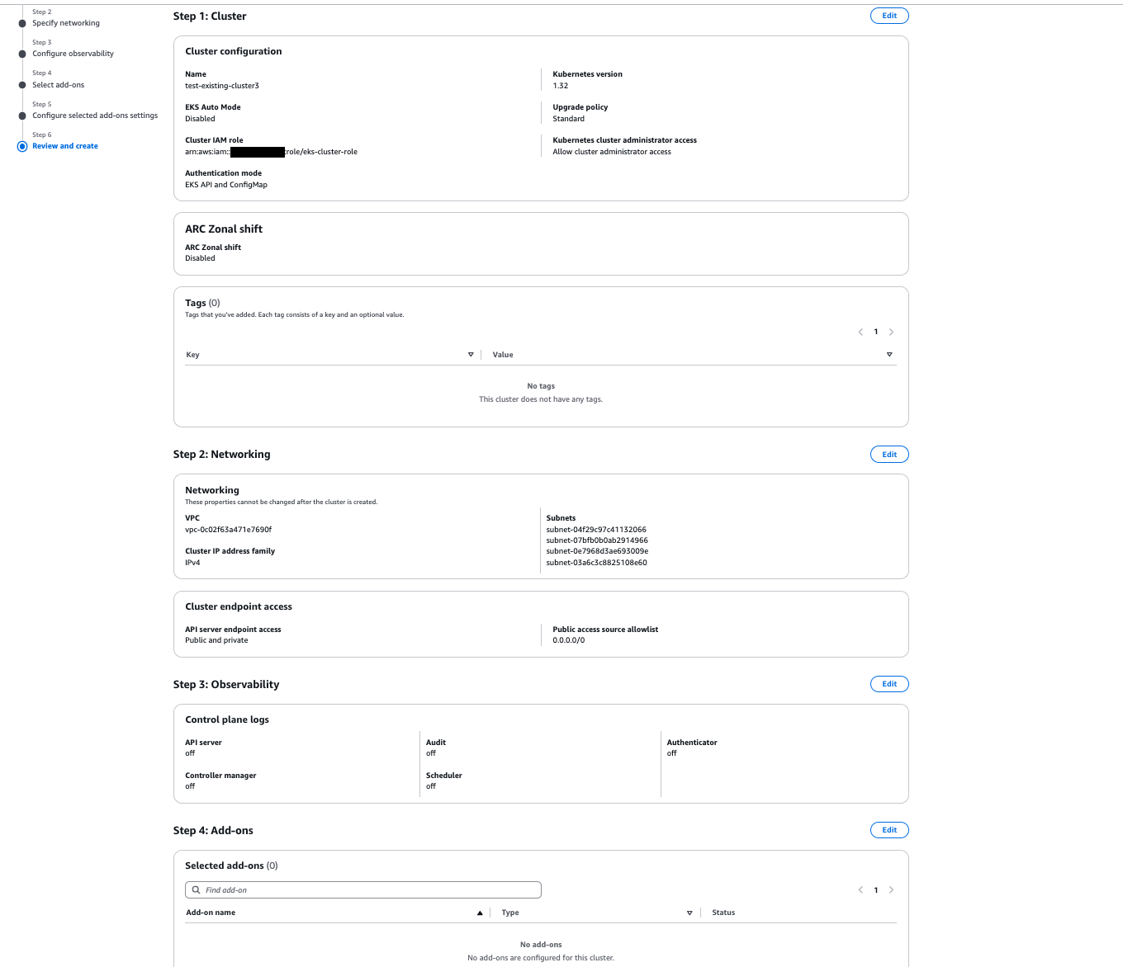Edit Step 3 Observability settings
Viewport: 1123px width, 967px height.
pyautogui.click(x=889, y=684)
